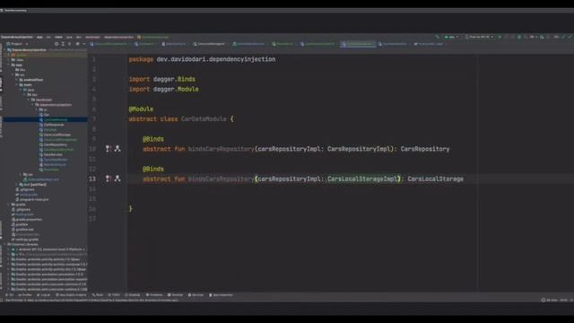Open the Profiler tool window tab
Screen dimensions: 574x323
point(25,295)
